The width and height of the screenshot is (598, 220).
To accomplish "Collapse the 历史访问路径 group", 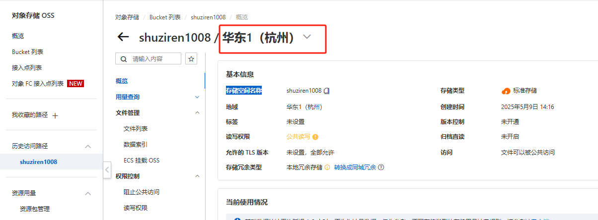I will [88, 147].
